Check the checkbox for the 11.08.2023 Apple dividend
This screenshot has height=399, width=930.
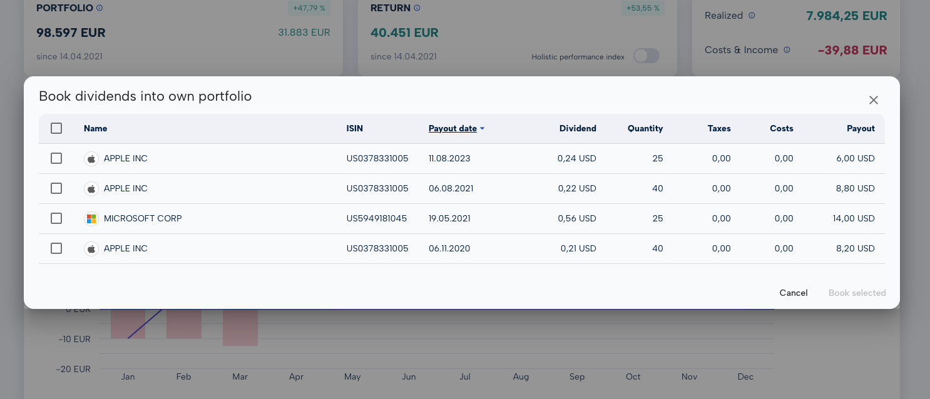click(x=56, y=158)
